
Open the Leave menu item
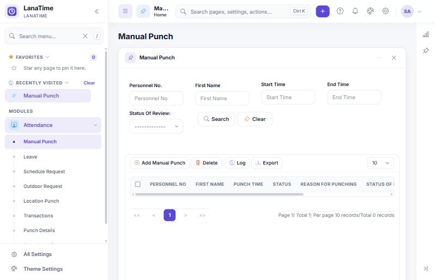click(x=30, y=157)
